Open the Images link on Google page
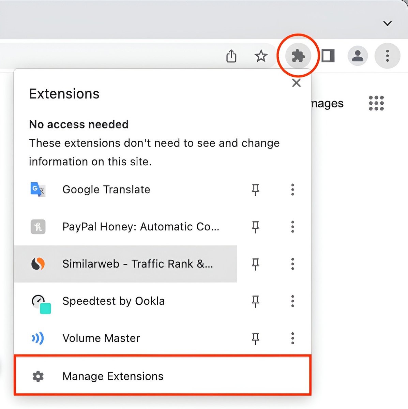This screenshot has height=409, width=408. tap(327, 103)
